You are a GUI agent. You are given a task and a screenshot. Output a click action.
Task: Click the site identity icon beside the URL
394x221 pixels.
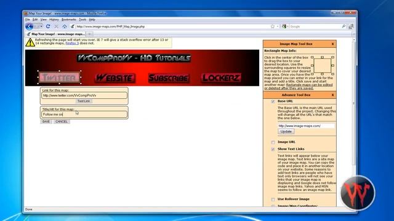tap(73, 26)
